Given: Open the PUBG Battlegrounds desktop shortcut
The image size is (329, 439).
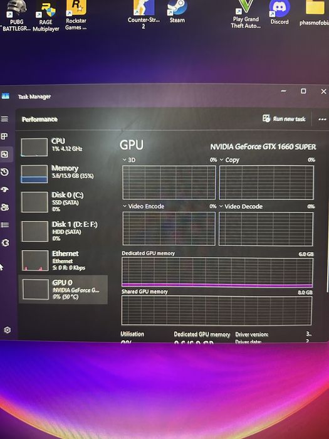Looking at the screenshot, I should pos(16,16).
